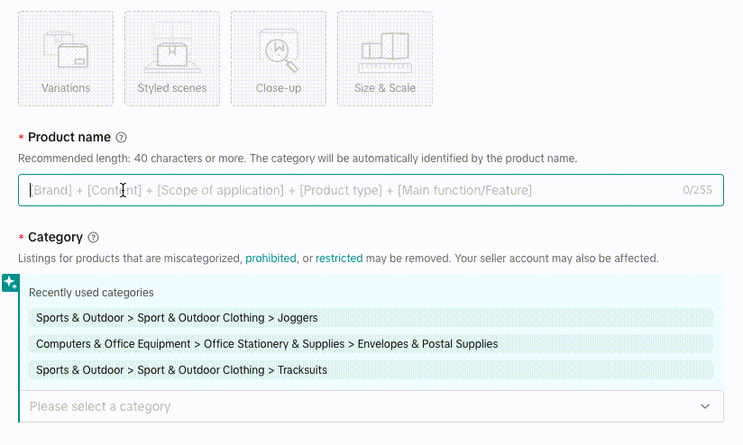The image size is (743, 445).
Task: Click the AI sparkle icon by categories
Action: 11,283
